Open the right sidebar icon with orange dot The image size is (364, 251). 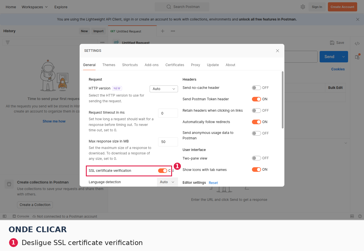tap(357, 57)
